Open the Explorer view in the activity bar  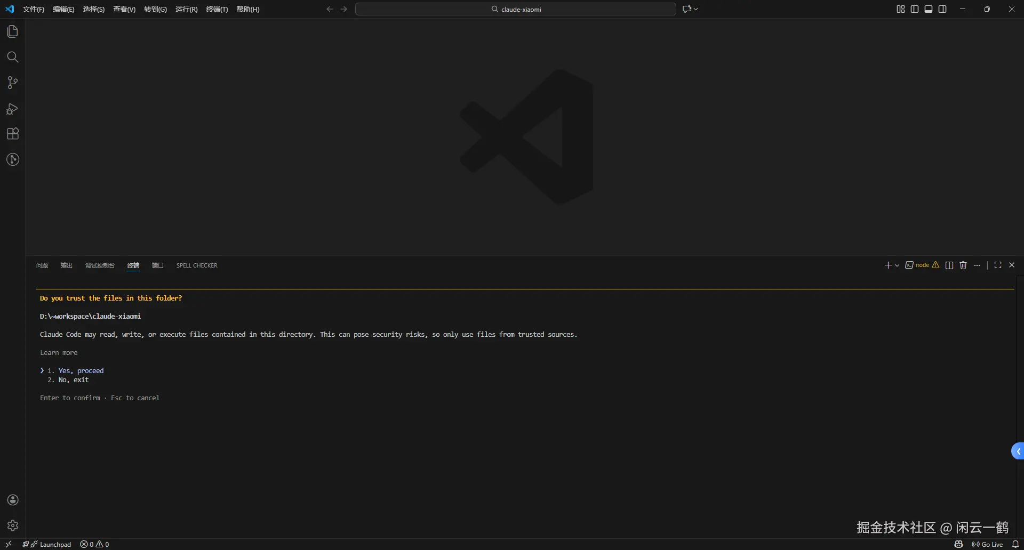click(x=13, y=31)
